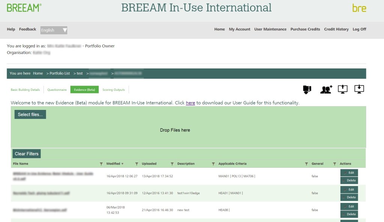Click the download zipped folder icon
The width and height of the screenshot is (384, 222).
click(x=307, y=90)
